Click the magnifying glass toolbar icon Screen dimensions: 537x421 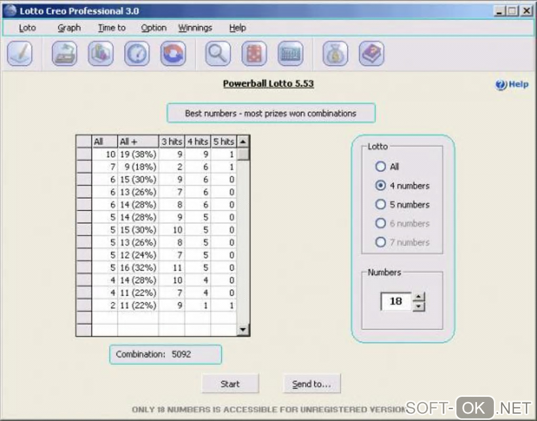218,54
